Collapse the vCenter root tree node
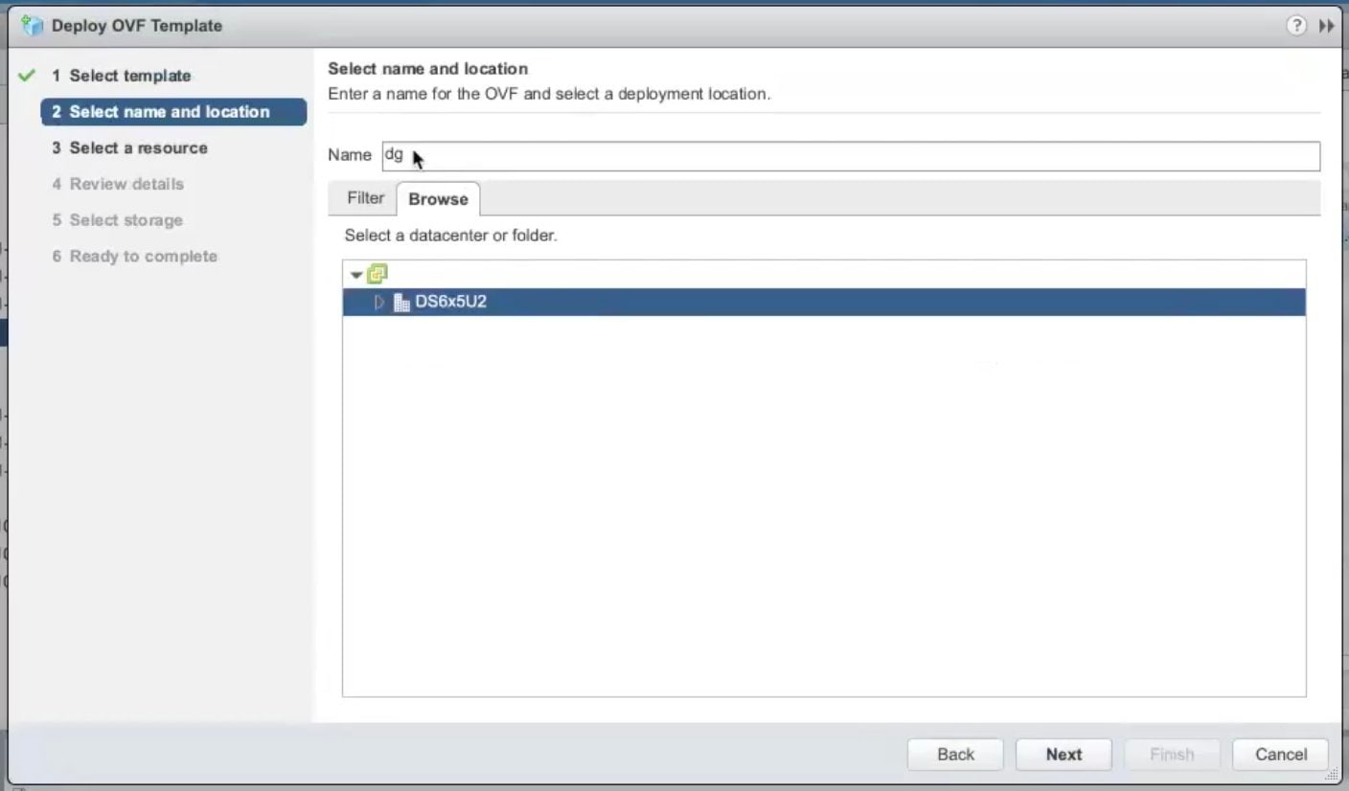The width and height of the screenshot is (1349, 791). coord(355,273)
